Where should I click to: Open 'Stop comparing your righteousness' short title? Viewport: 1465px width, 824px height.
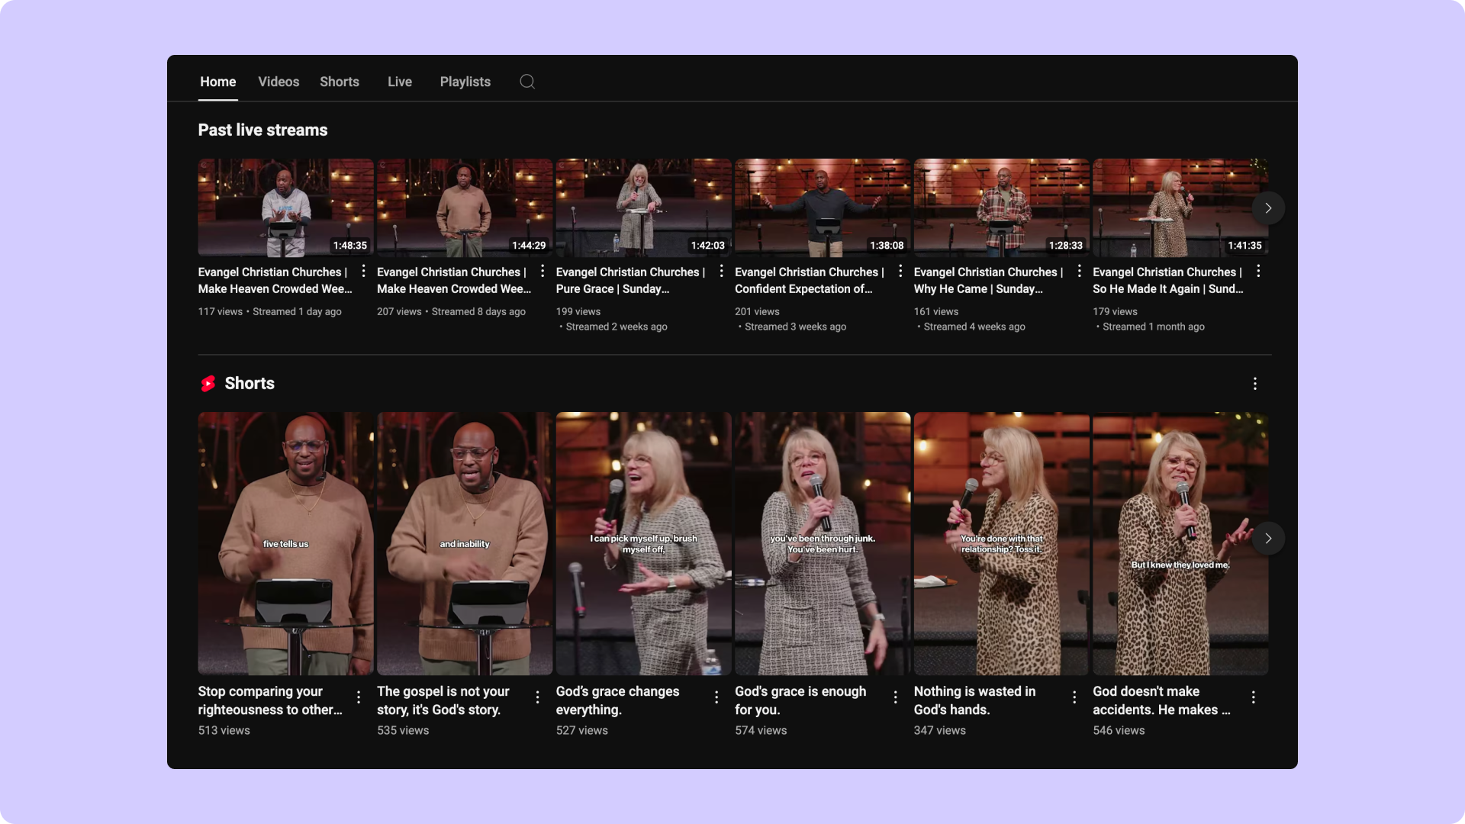(270, 700)
